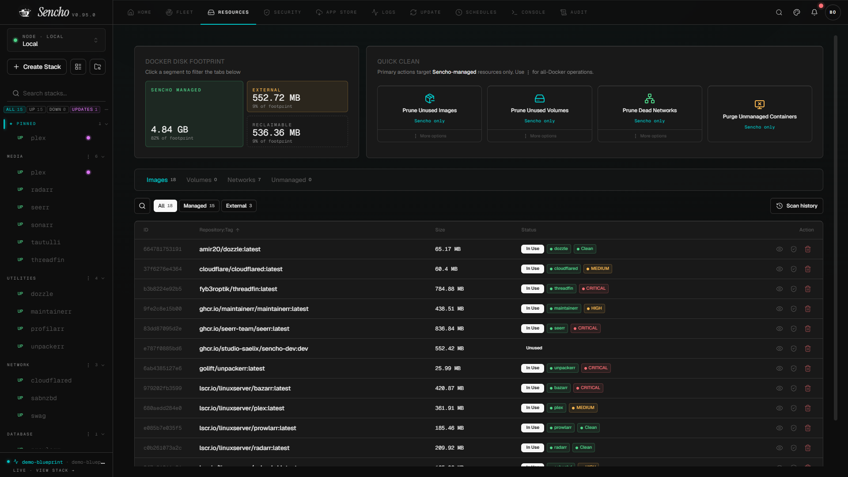Open More options under Prune Unused Images
Screen dimensions: 848x477
point(429,136)
